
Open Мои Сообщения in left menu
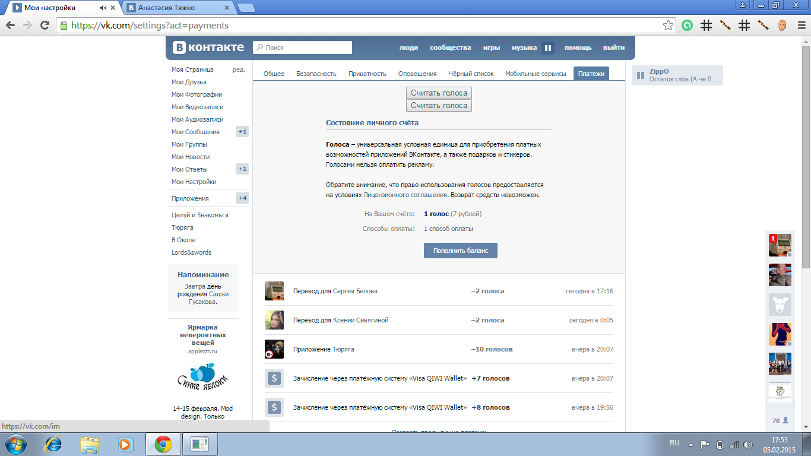pyautogui.click(x=195, y=132)
